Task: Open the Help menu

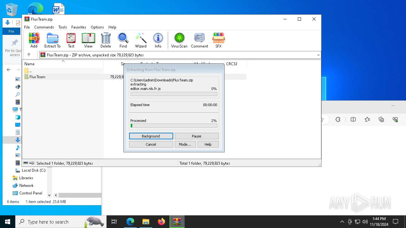Action: 112,27
